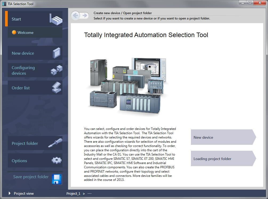This screenshot has width=268, height=199.
Task: Click the forward navigation arrow
Action: coord(85,15)
